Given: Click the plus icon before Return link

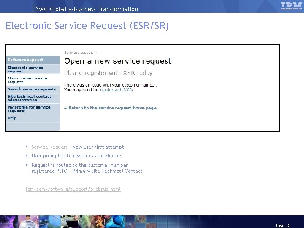Looking at the screenshot, I should tap(65, 108).
